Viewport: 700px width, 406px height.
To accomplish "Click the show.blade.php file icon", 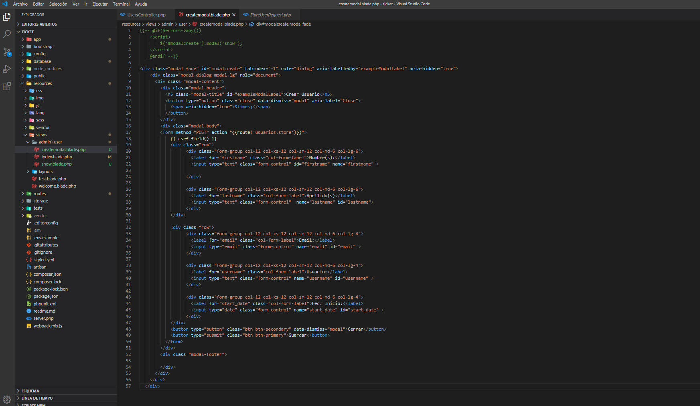I will click(37, 164).
